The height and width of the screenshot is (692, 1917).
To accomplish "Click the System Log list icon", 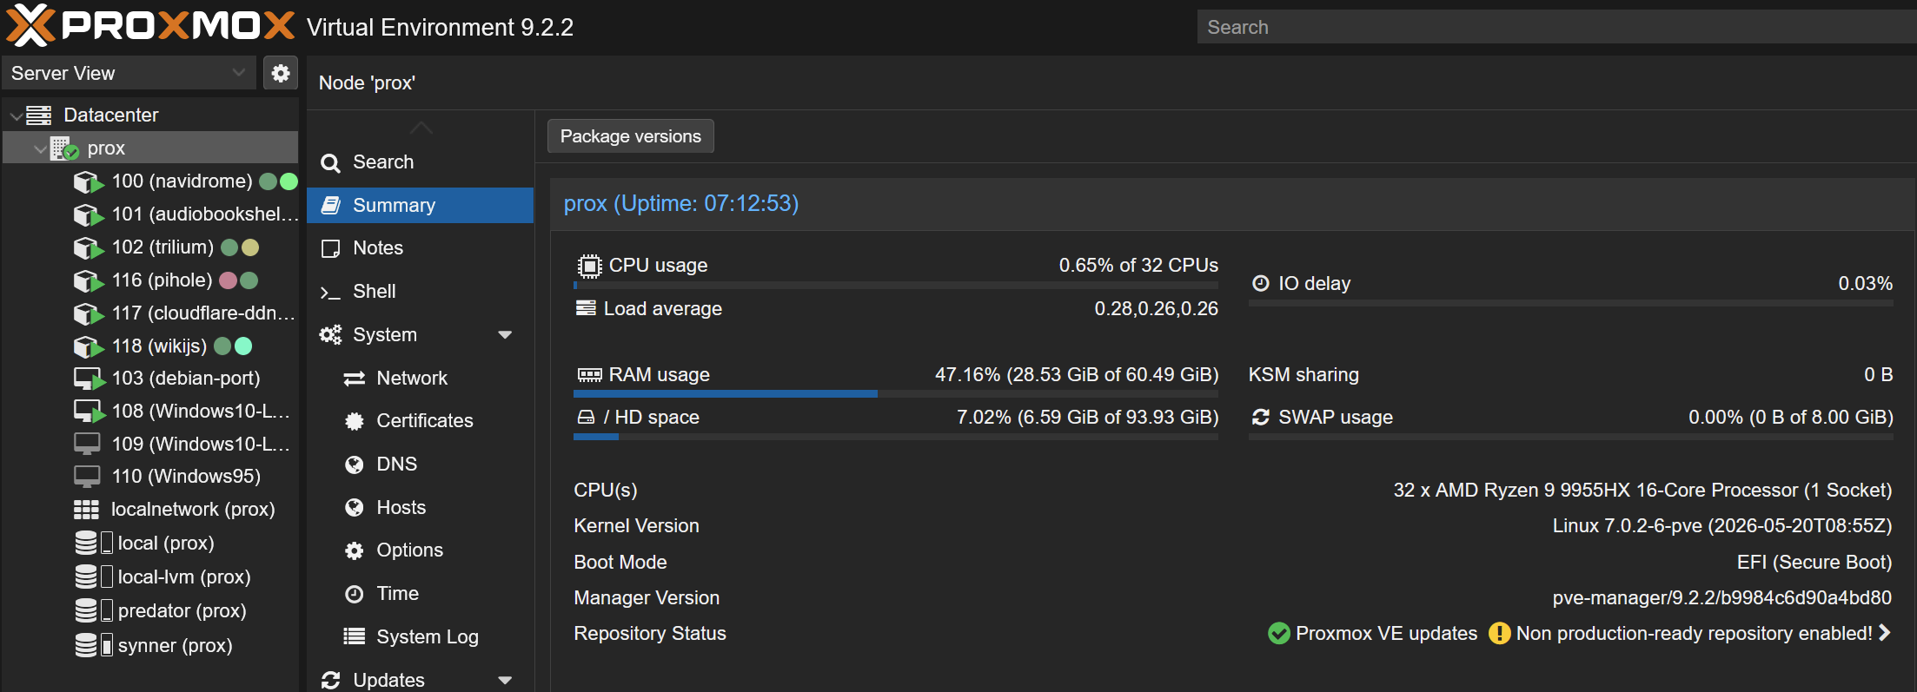I will [x=354, y=636].
